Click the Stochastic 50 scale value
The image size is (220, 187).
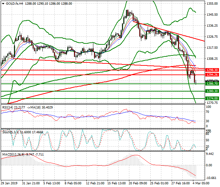click(x=208, y=140)
